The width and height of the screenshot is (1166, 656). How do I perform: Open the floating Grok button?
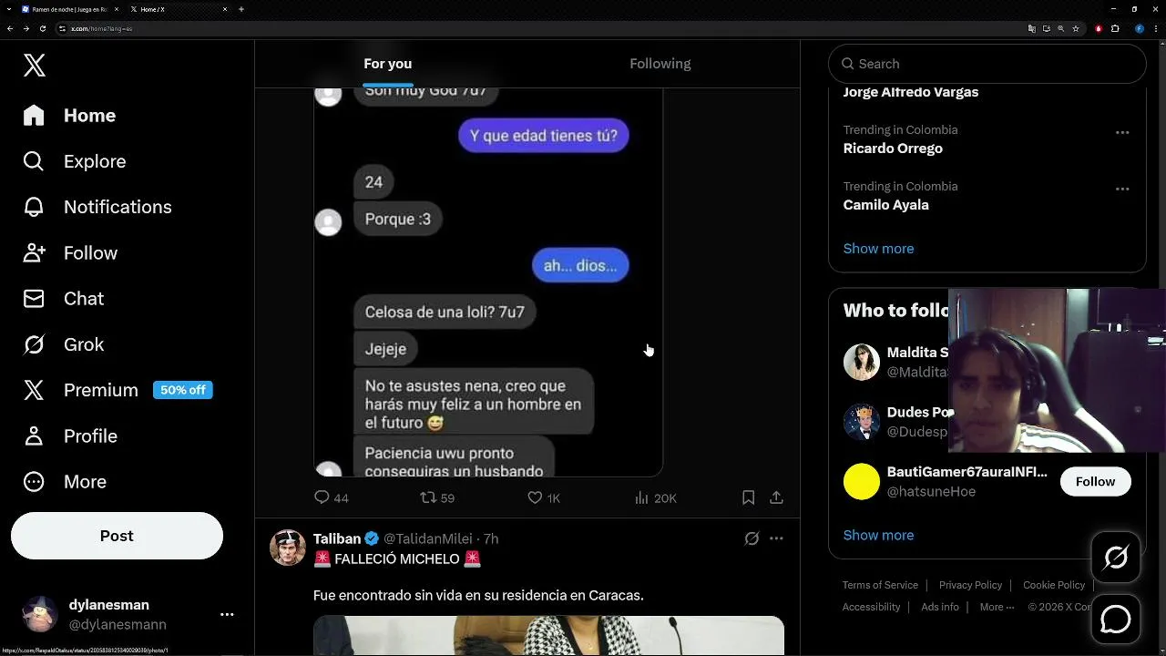1116,558
